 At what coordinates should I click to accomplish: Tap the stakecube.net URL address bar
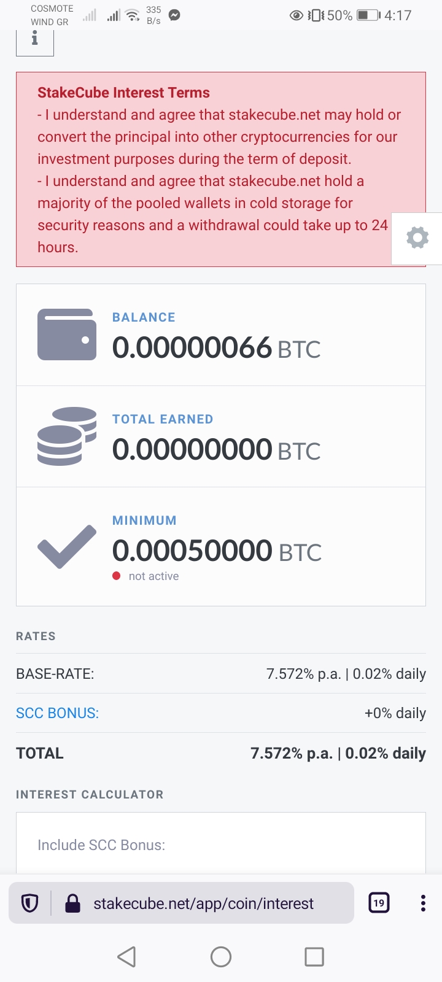pos(203,903)
